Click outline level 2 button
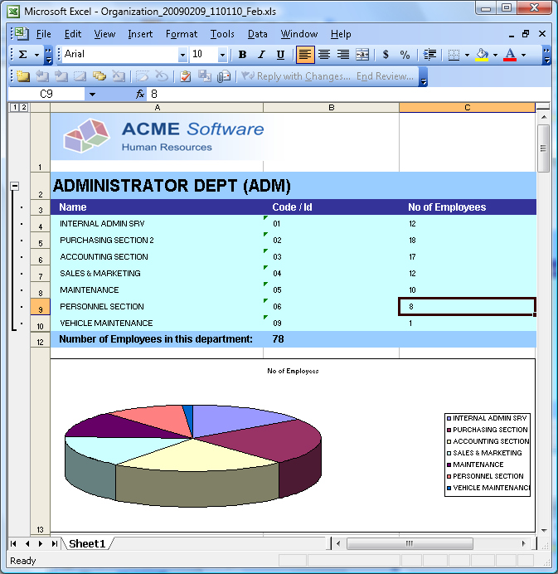This screenshot has height=574, width=558. 24,107
